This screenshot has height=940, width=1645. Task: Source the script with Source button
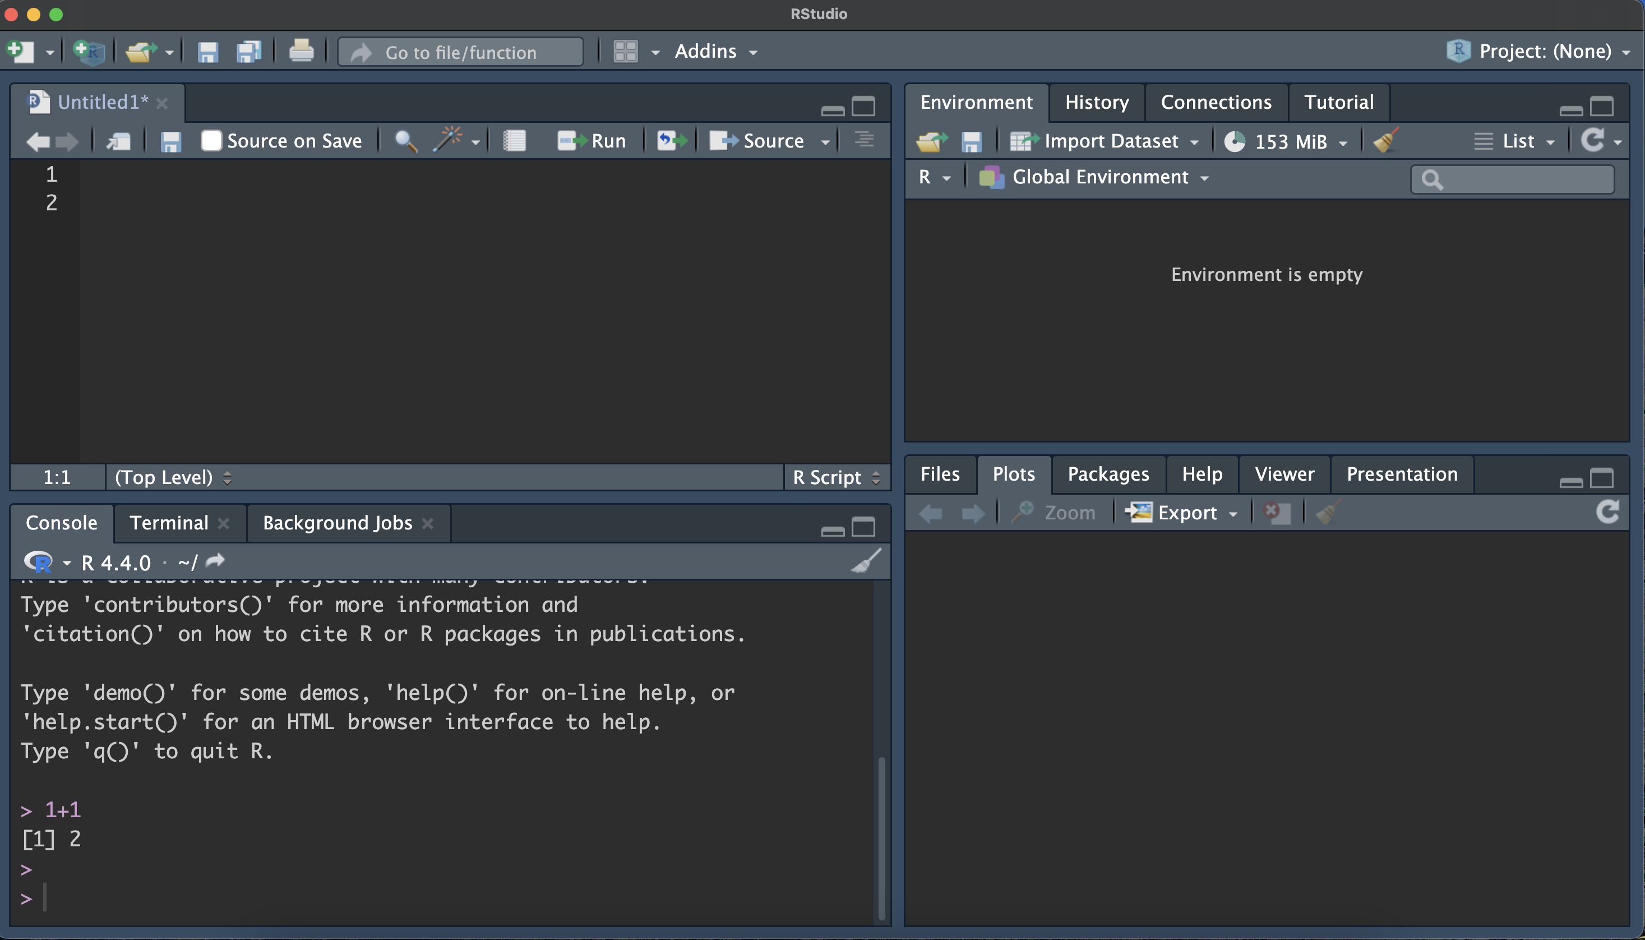click(756, 141)
